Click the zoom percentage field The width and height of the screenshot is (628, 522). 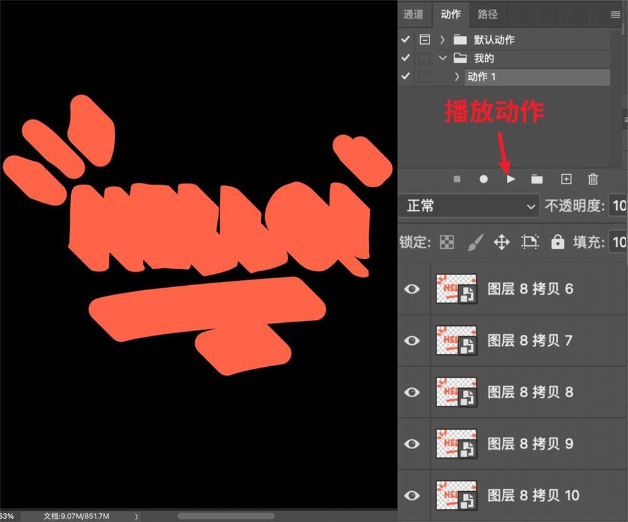[7, 516]
